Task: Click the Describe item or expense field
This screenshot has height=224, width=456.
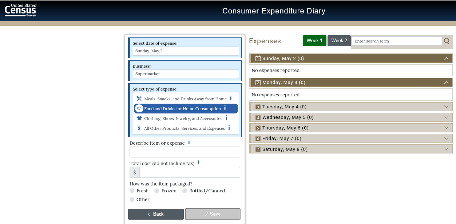Action: coord(185,152)
